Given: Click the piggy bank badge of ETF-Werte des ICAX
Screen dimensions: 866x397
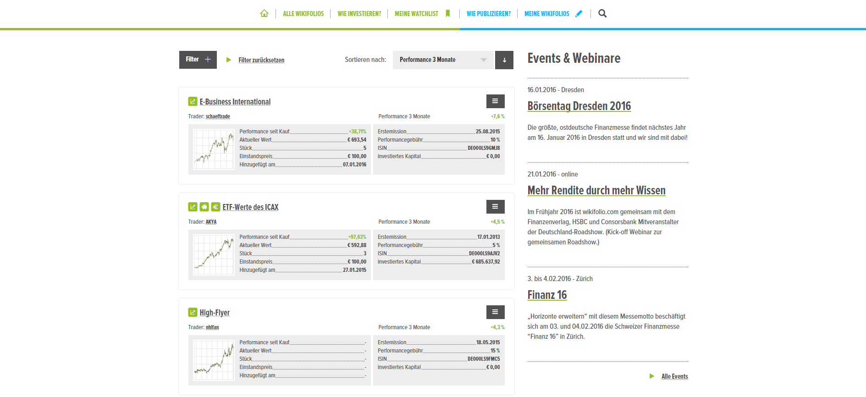Looking at the screenshot, I should pyautogui.click(x=204, y=207).
